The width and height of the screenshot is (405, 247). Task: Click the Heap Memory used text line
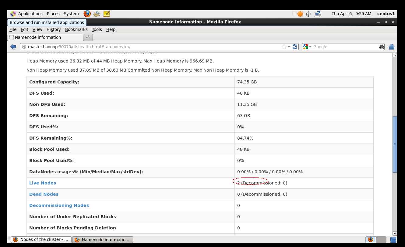point(120,61)
